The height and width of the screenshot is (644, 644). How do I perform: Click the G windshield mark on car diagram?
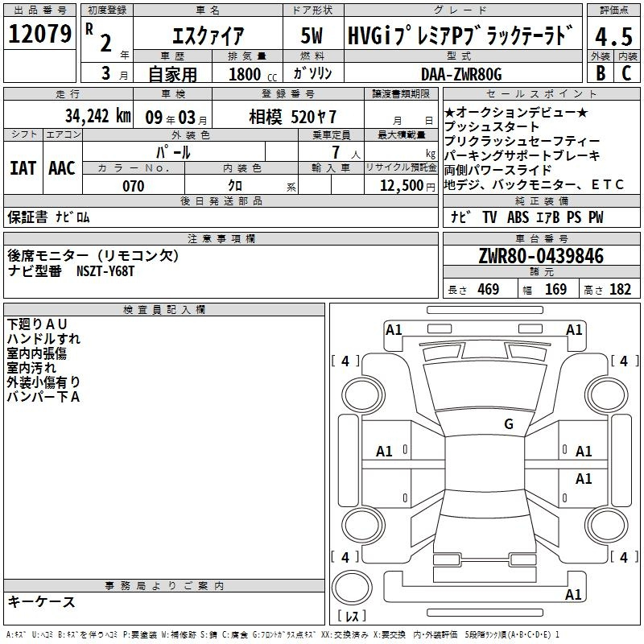(508, 424)
